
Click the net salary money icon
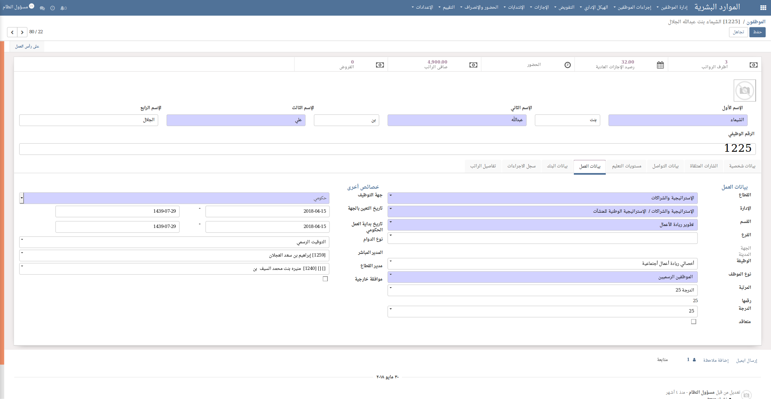point(473,65)
